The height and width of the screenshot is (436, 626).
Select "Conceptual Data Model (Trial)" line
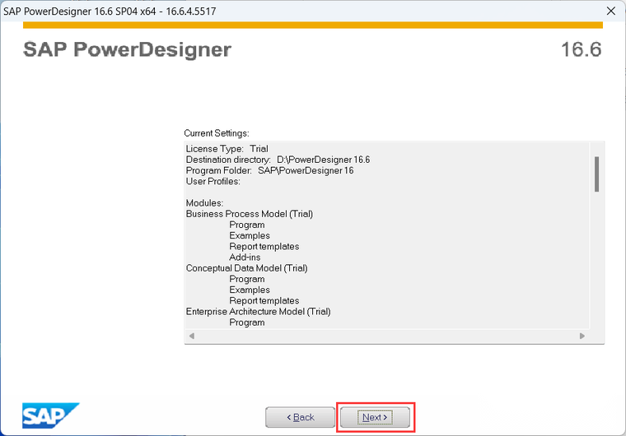coord(246,268)
